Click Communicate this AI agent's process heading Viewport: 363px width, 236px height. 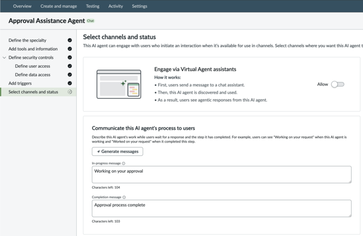(143, 128)
